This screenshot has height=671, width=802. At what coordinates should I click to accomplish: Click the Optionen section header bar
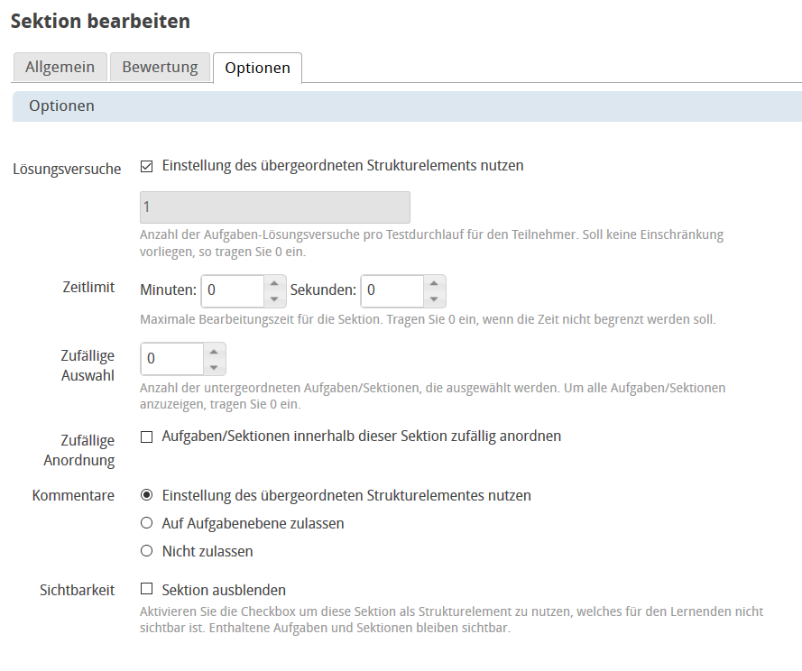click(406, 106)
